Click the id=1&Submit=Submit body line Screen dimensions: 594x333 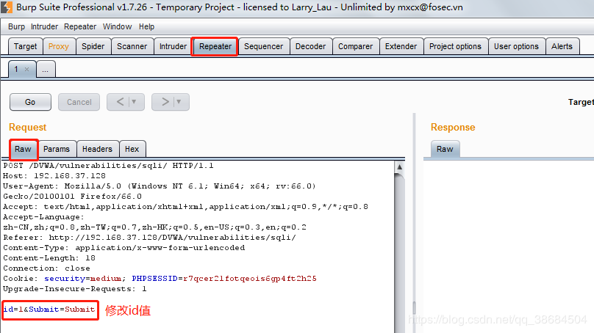pyautogui.click(x=49, y=310)
